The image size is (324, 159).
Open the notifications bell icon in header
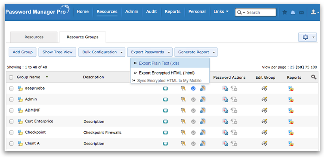point(293,12)
